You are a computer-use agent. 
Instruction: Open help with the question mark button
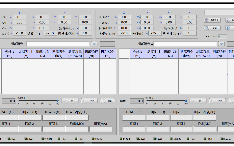(230, 28)
